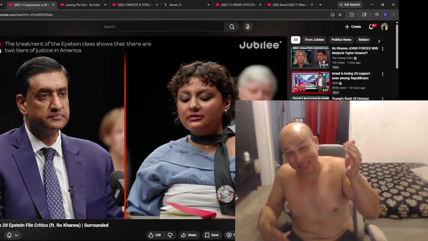The height and width of the screenshot is (241, 428).
Task: Switch to the 'Home / X' tab
Action: pos(187,5)
